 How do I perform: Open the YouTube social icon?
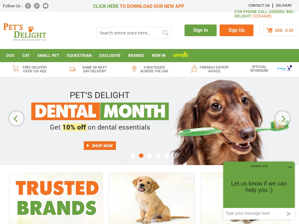46,6
